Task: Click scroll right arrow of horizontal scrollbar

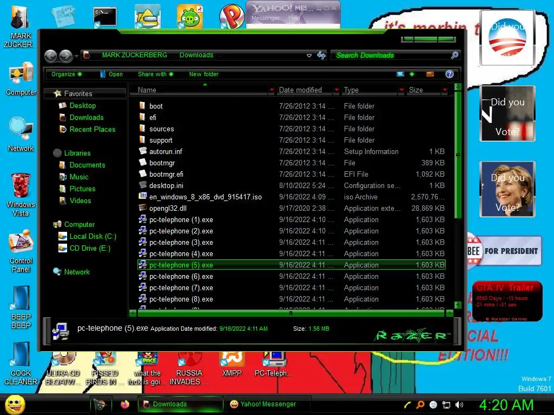Action: point(450,313)
